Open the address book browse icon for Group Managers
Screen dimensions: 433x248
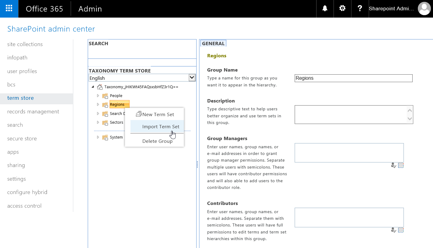click(401, 165)
